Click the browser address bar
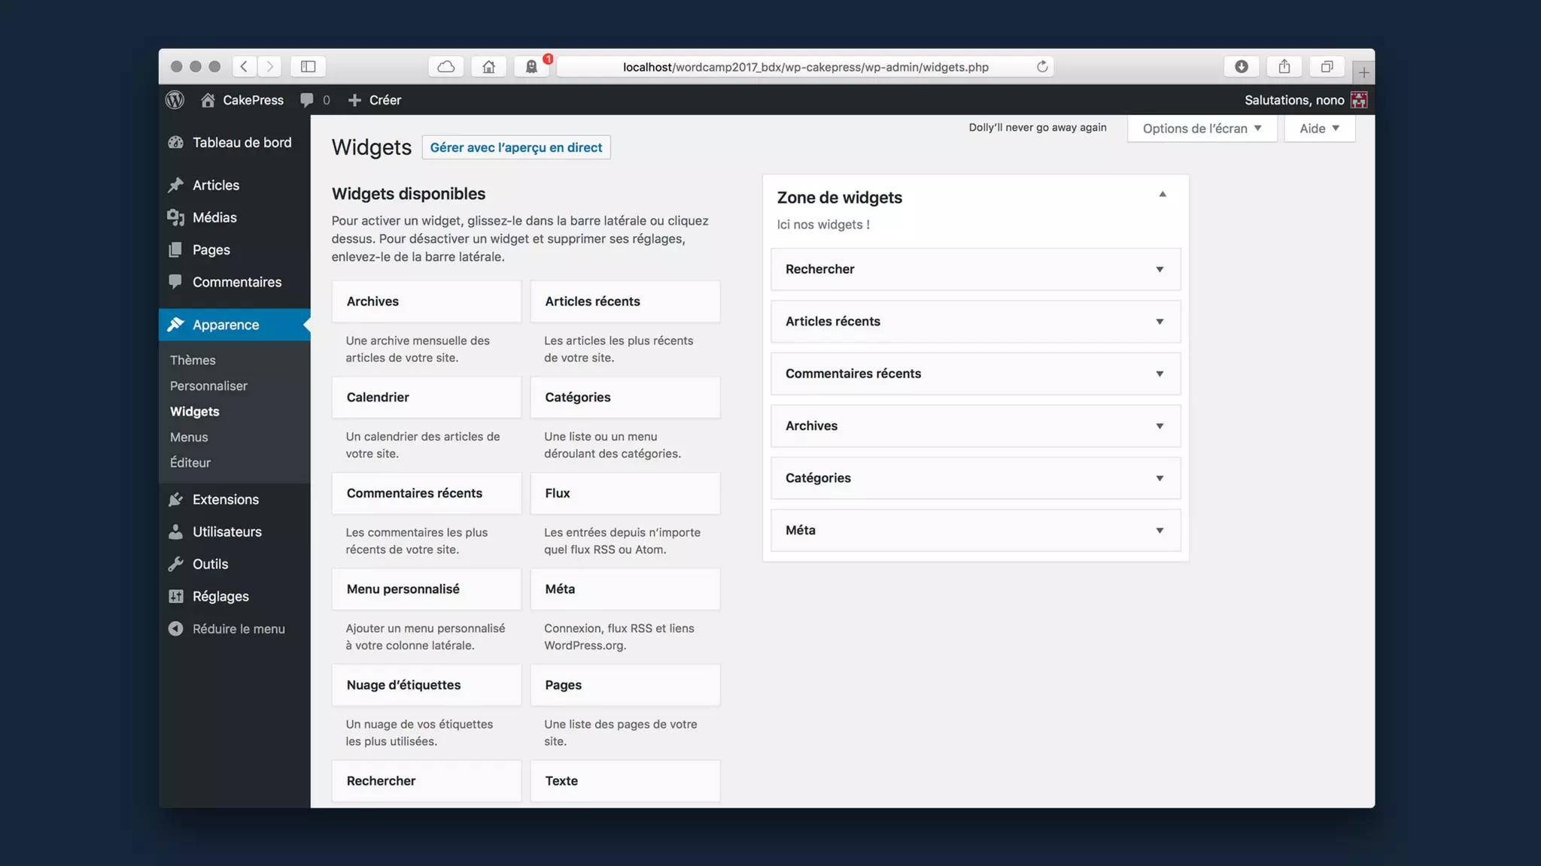This screenshot has height=866, width=1541. (x=805, y=67)
